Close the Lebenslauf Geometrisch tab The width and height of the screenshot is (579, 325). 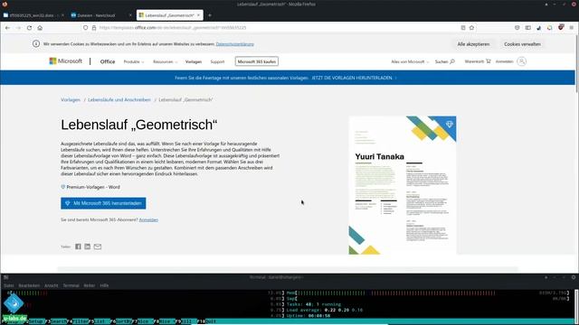pyautogui.click(x=198, y=15)
